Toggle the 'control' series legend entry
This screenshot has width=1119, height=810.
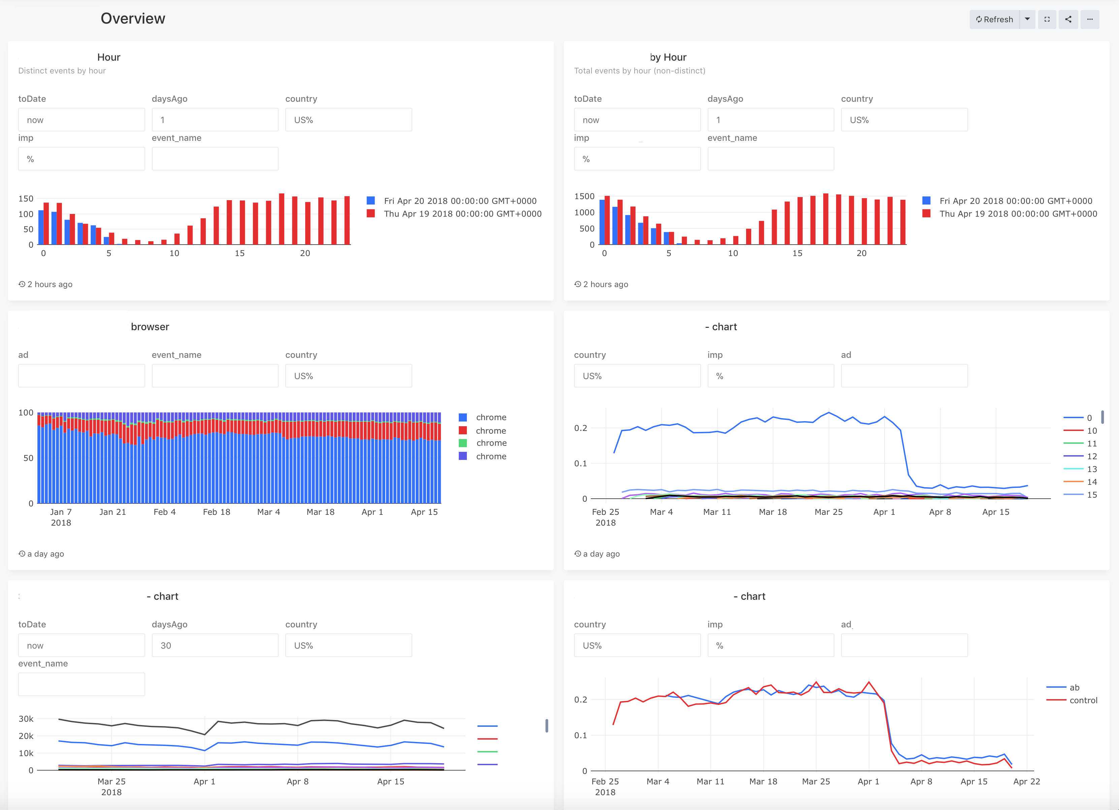[1084, 699]
